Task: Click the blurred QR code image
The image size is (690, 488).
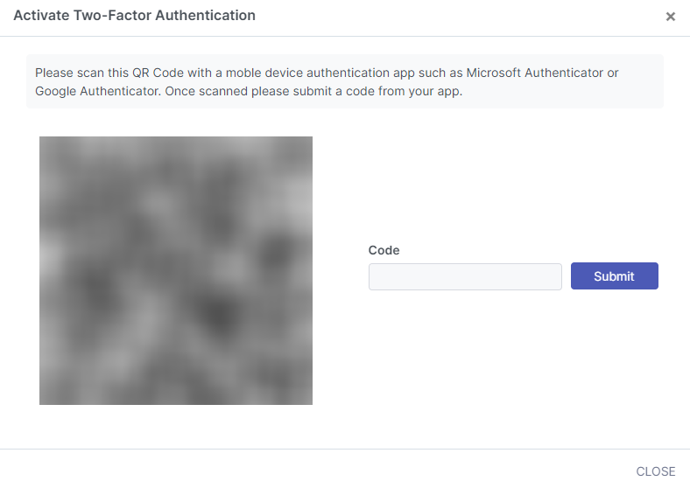Action: 176,270
